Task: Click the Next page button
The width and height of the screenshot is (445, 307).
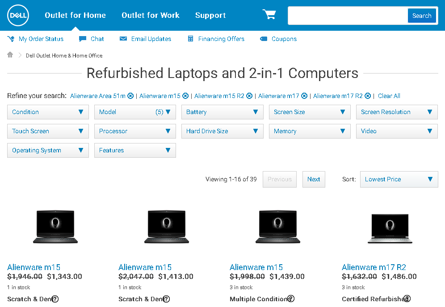Action: tap(314, 180)
